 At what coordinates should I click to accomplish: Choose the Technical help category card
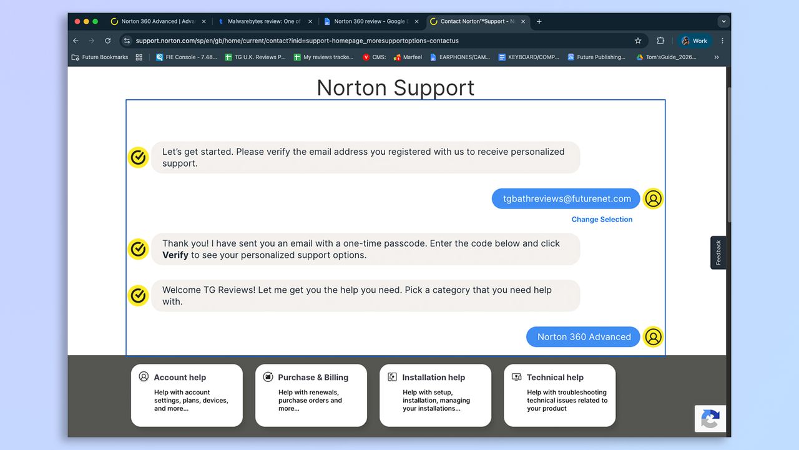click(559, 396)
